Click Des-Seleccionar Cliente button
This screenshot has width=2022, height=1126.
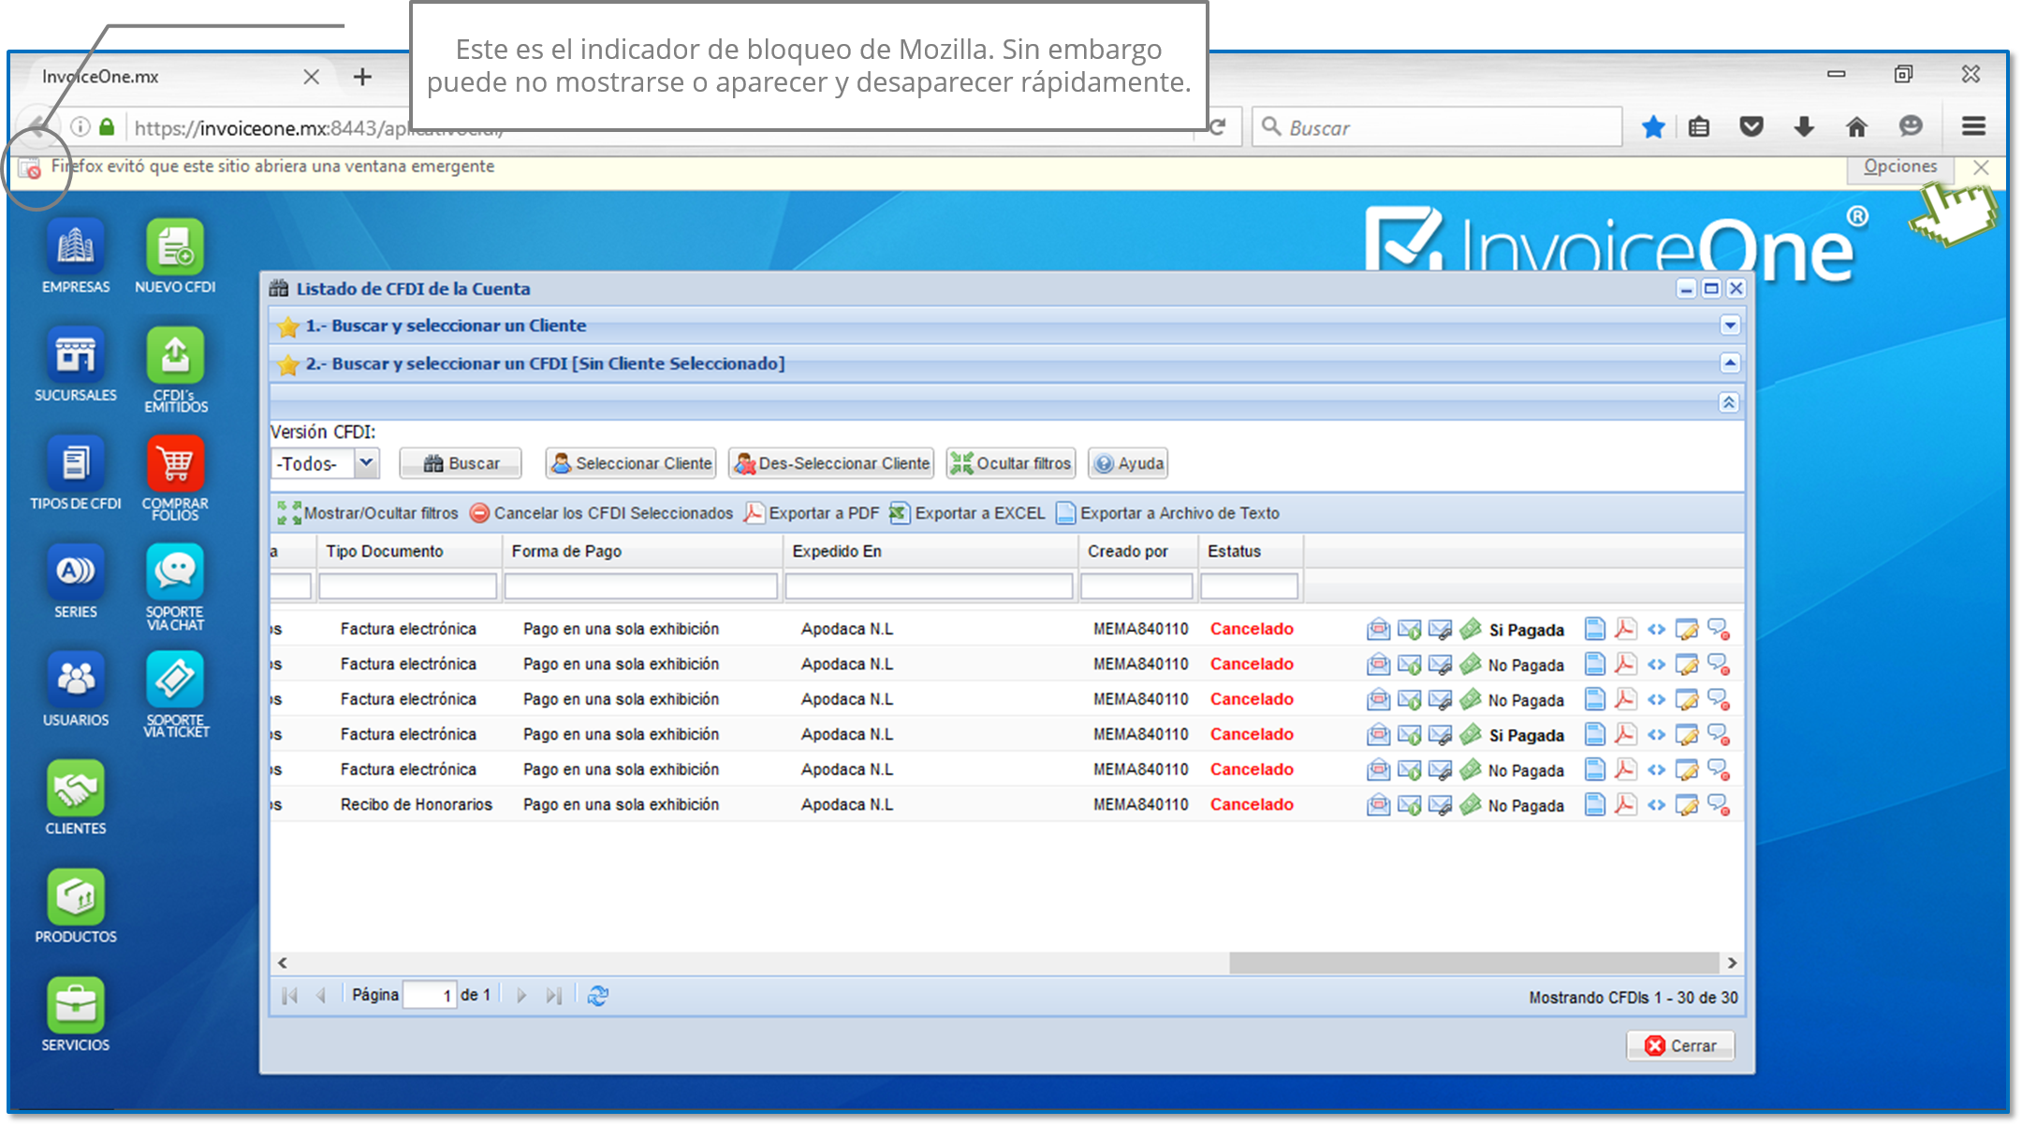click(x=831, y=463)
